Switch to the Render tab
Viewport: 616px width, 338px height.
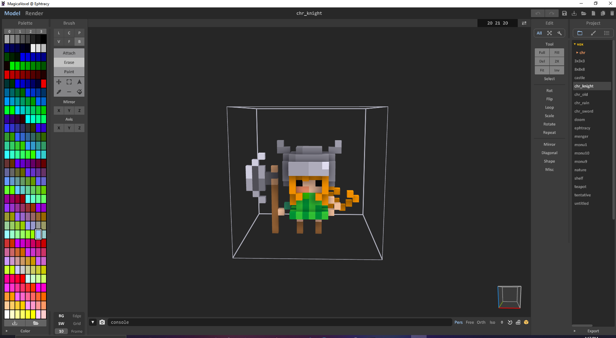(34, 13)
